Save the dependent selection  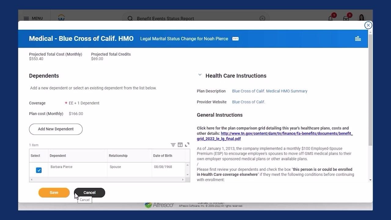tap(54, 193)
